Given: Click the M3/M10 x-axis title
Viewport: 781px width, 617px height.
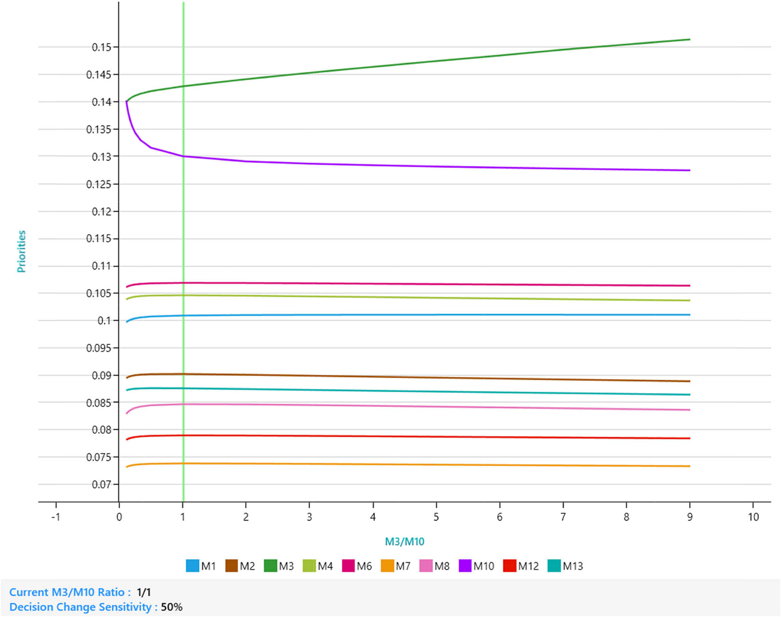Looking at the screenshot, I should click(x=404, y=542).
